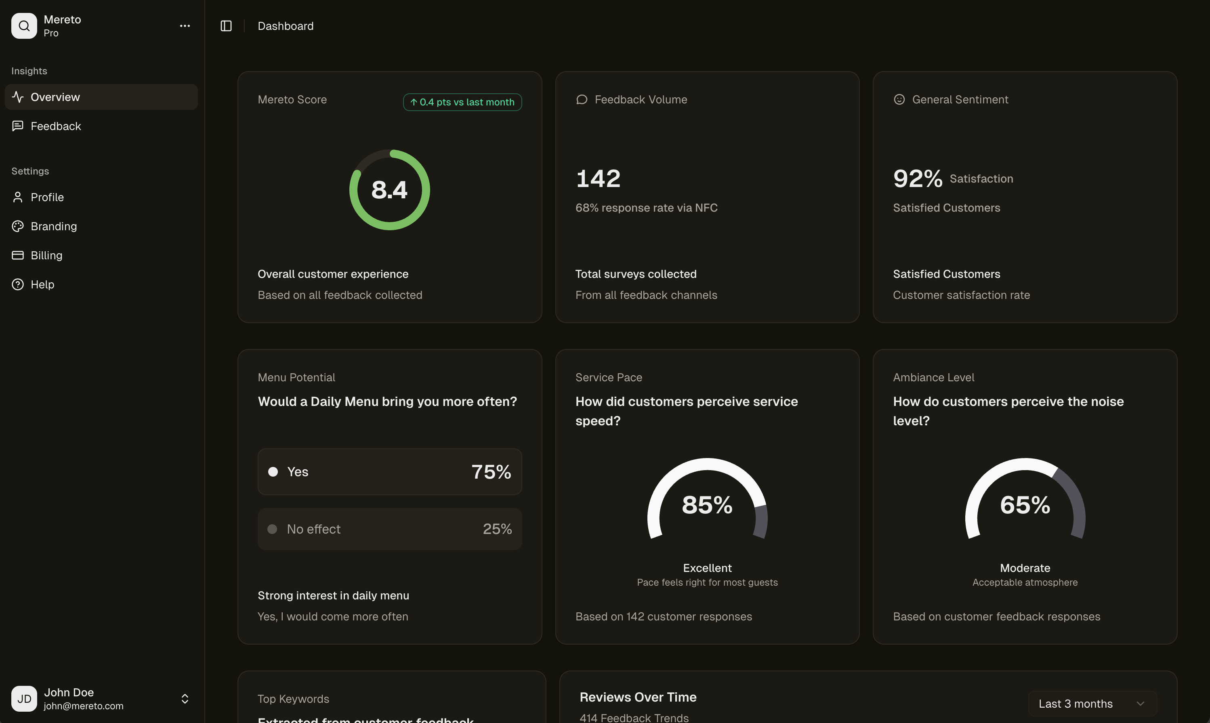
Task: Open Profile via the person icon
Action: [x=18, y=197]
